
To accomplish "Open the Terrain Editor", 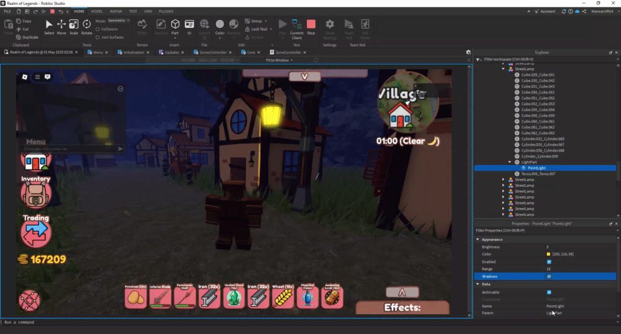I will pos(142,27).
